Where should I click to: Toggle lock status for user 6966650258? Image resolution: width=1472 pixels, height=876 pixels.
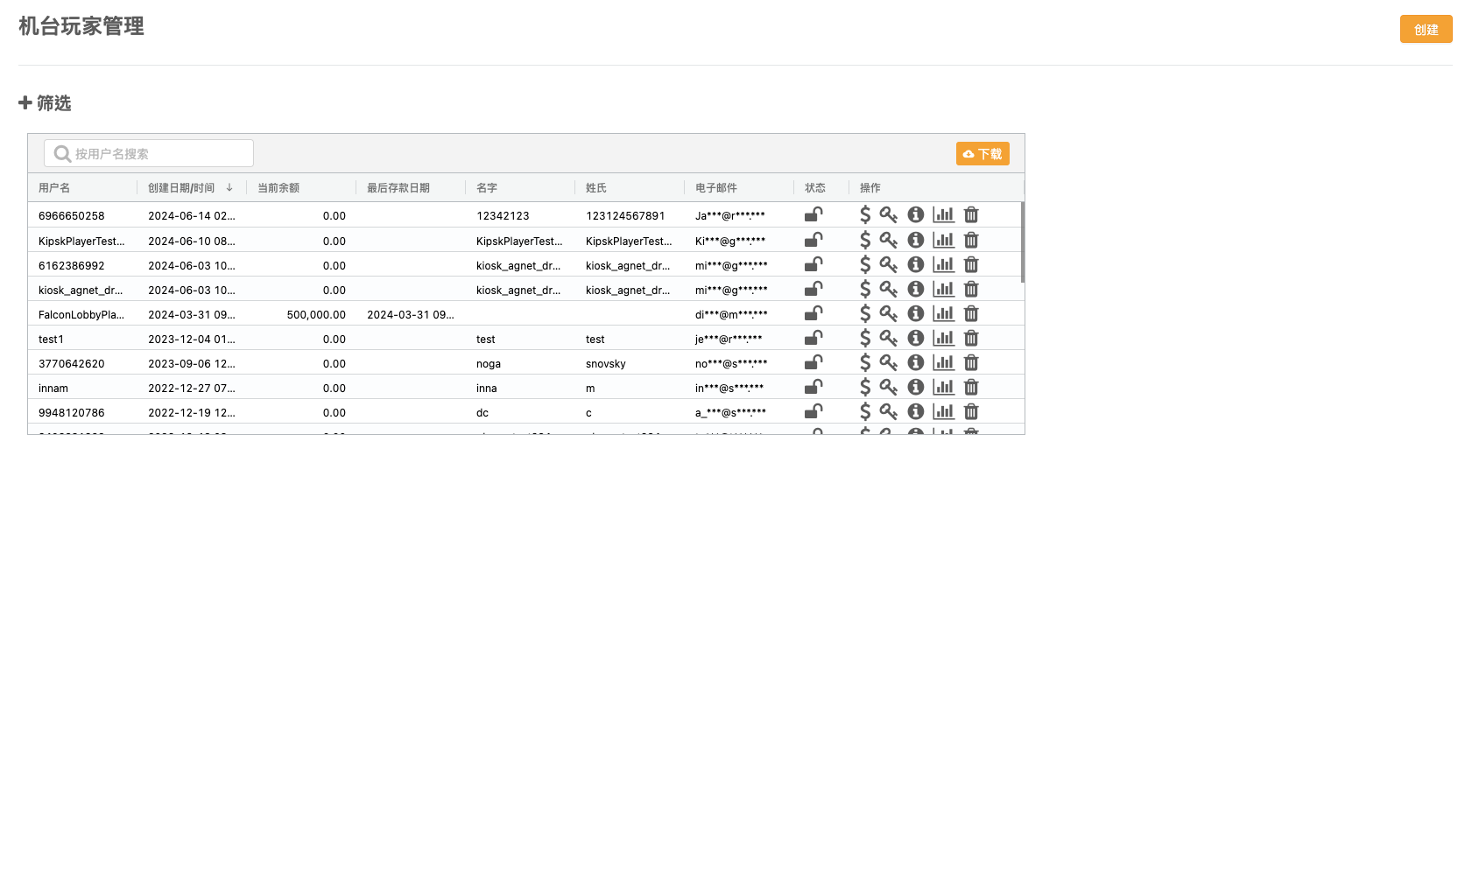813,215
